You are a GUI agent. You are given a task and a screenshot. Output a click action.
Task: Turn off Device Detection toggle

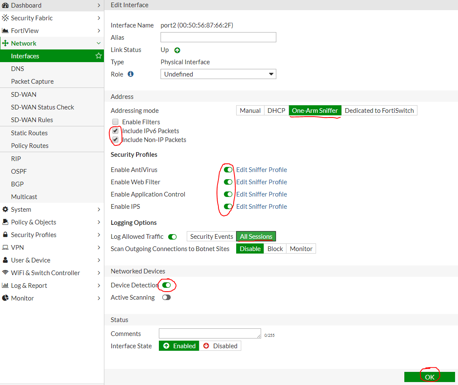coord(166,285)
